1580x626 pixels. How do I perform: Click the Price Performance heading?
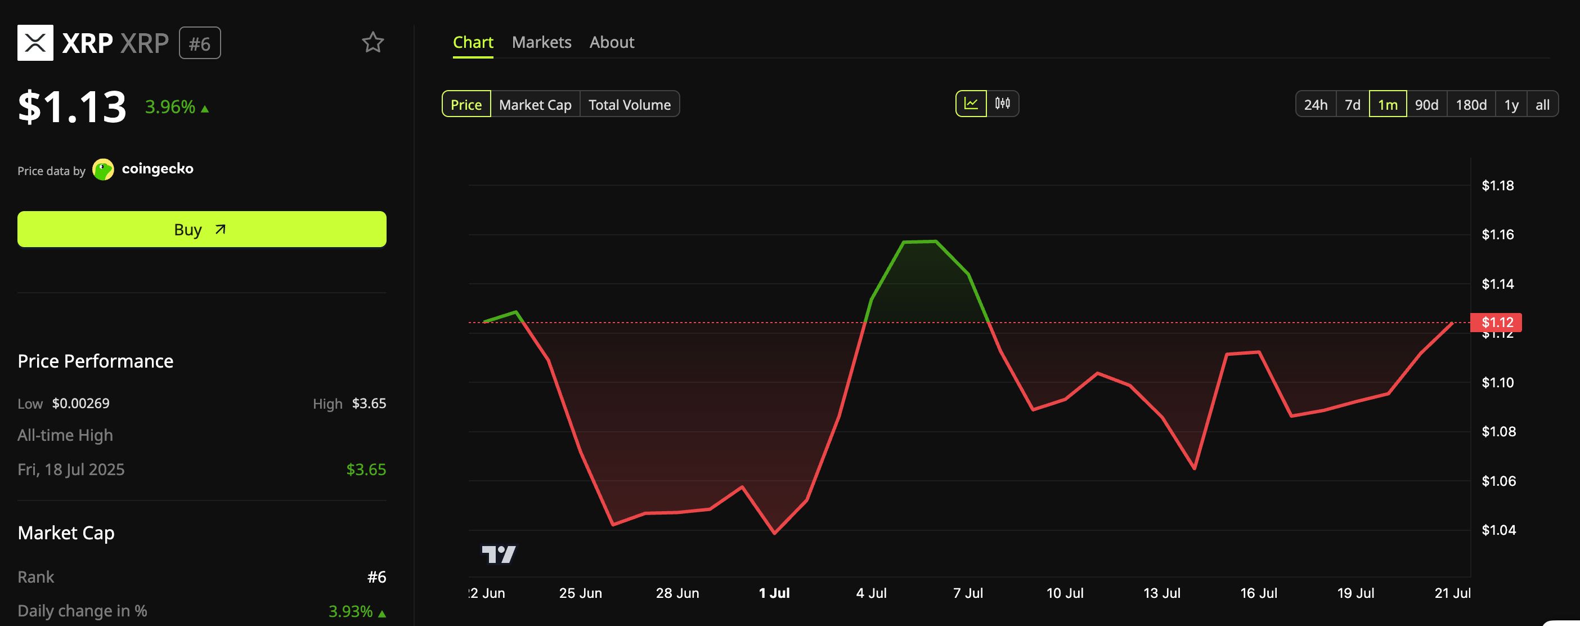pos(95,361)
